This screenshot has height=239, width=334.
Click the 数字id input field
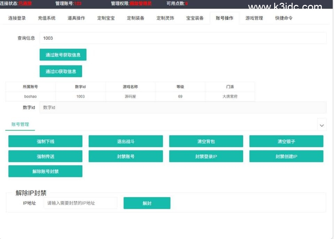coord(183,108)
